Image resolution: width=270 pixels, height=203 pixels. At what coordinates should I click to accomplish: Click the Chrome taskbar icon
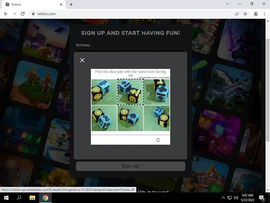pyautogui.click(x=45, y=198)
